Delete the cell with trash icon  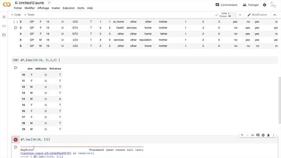tap(268, 135)
